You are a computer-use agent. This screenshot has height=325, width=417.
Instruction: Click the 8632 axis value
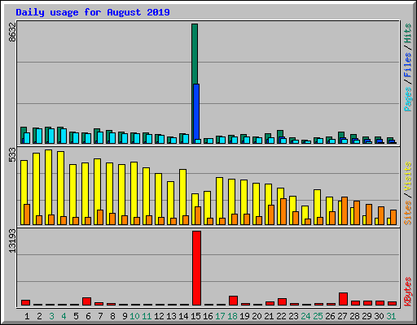click(12, 32)
